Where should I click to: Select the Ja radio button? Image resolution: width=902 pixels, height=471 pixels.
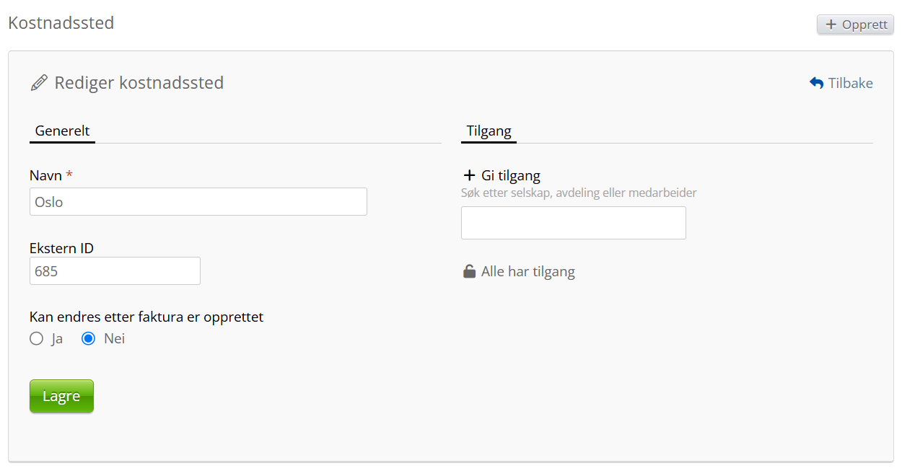tap(37, 338)
